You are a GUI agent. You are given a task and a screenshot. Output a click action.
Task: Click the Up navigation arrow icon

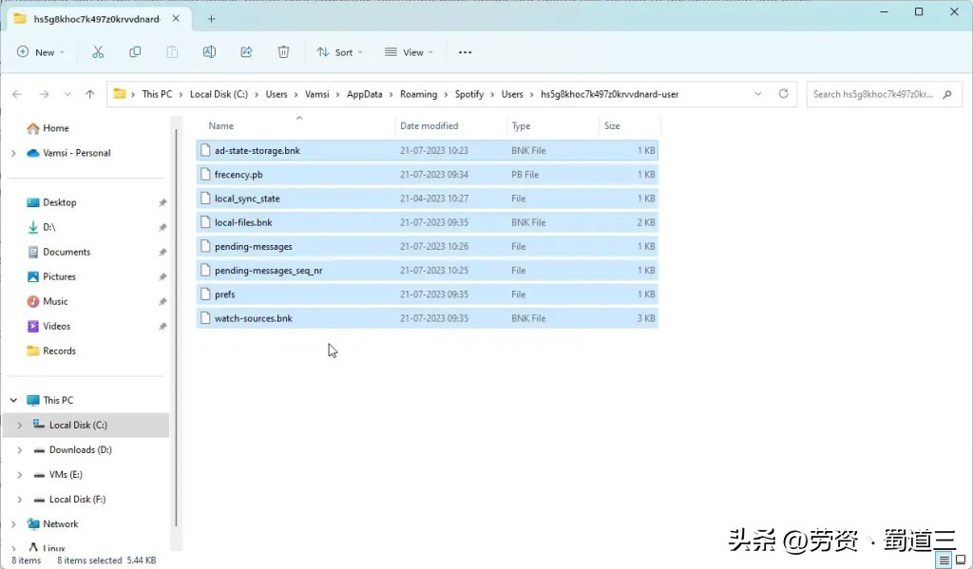click(90, 94)
